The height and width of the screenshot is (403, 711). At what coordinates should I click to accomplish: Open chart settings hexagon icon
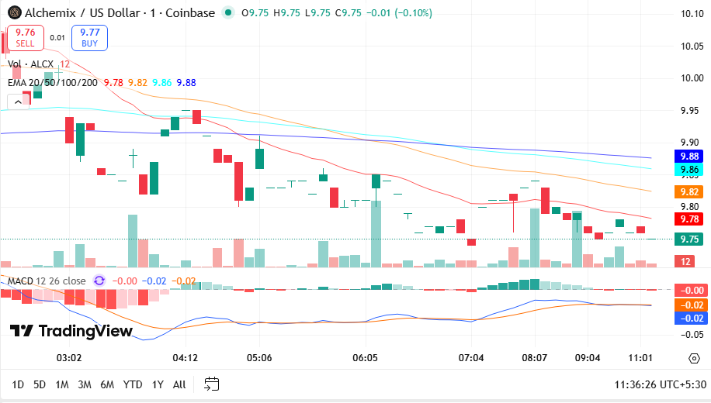tap(693, 357)
